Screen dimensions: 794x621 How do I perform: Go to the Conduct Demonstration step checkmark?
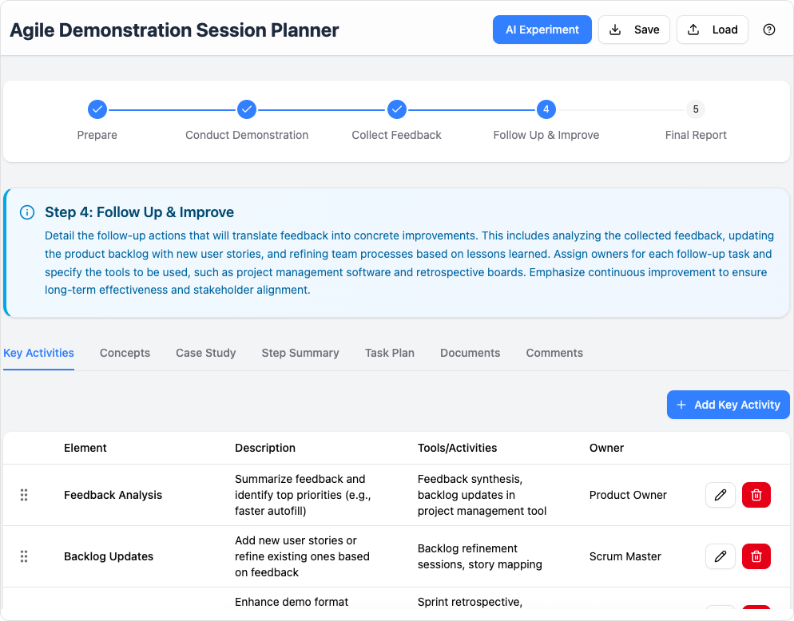coord(247,109)
